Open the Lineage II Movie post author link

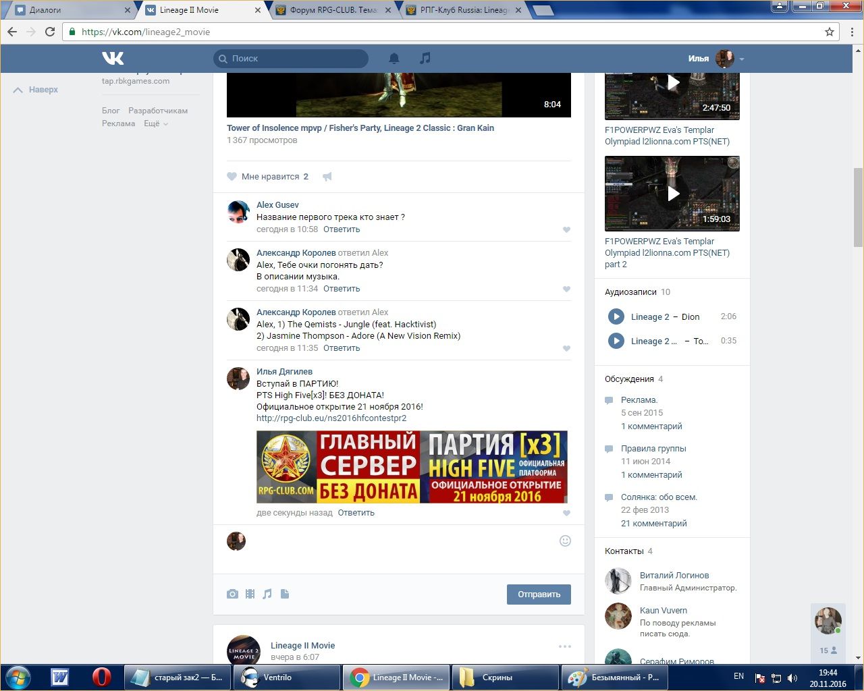click(x=302, y=646)
